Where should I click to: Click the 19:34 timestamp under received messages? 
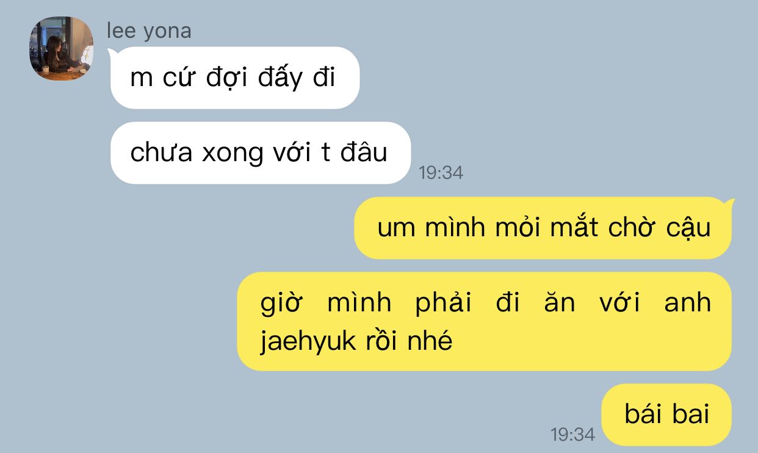(x=441, y=173)
